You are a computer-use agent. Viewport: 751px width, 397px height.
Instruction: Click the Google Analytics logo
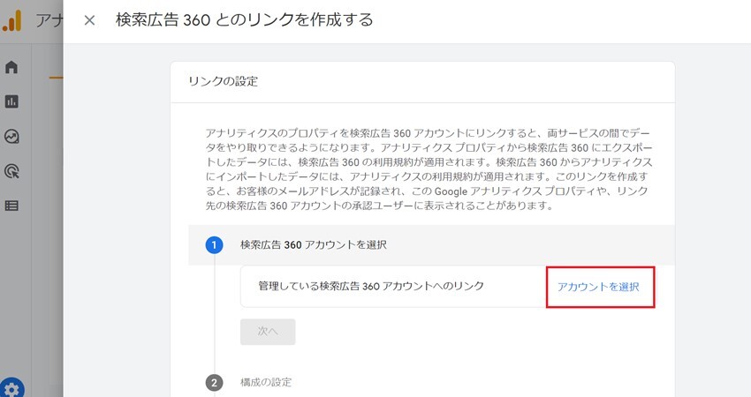click(x=12, y=20)
